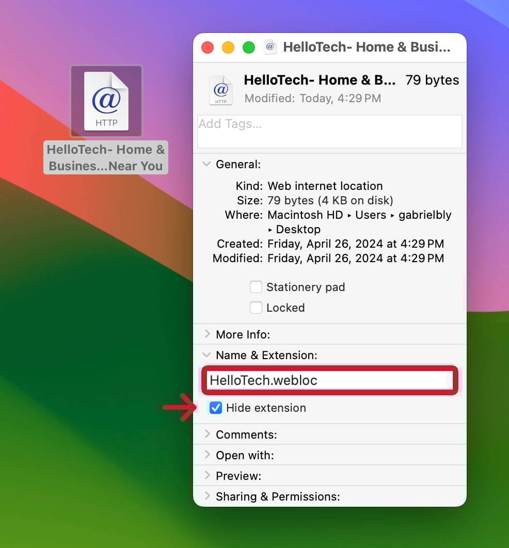Image resolution: width=509 pixels, height=548 pixels.
Task: Click the window title text HelloTech- Home & Busi...
Action: (x=367, y=47)
